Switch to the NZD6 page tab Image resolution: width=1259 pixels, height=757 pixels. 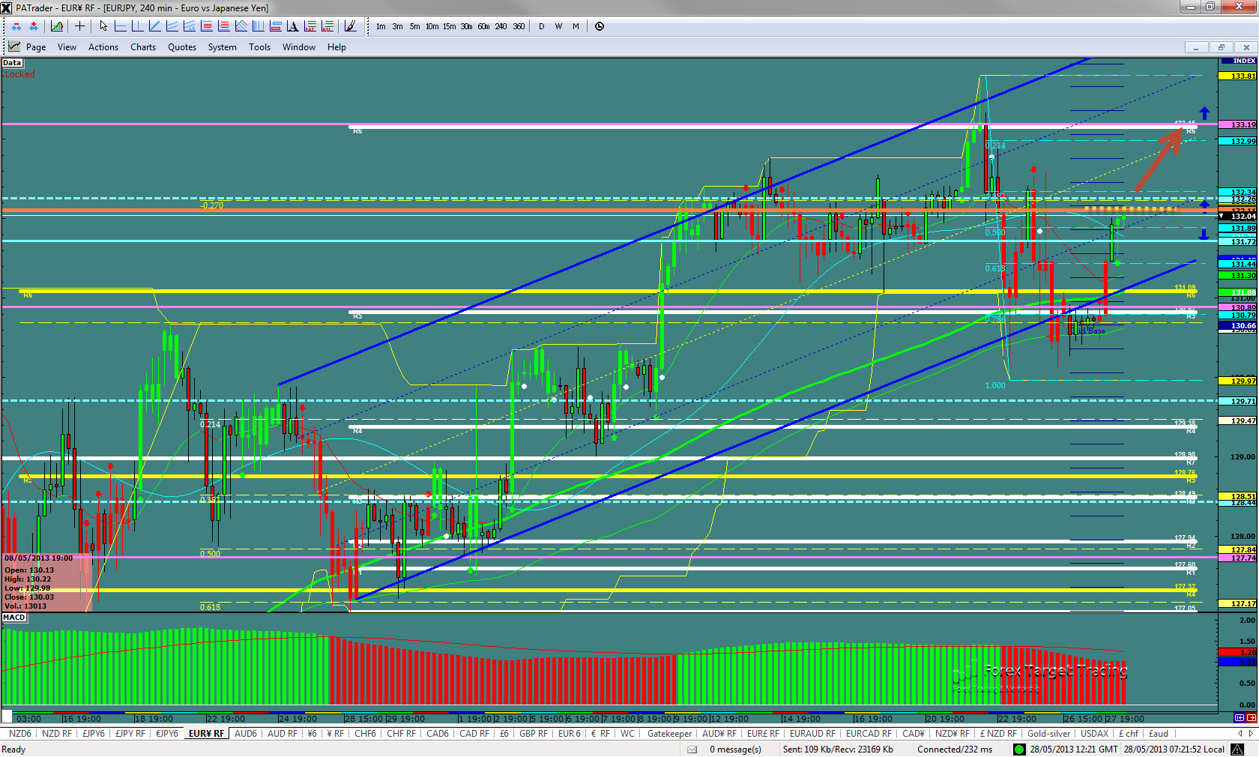pyautogui.click(x=20, y=734)
